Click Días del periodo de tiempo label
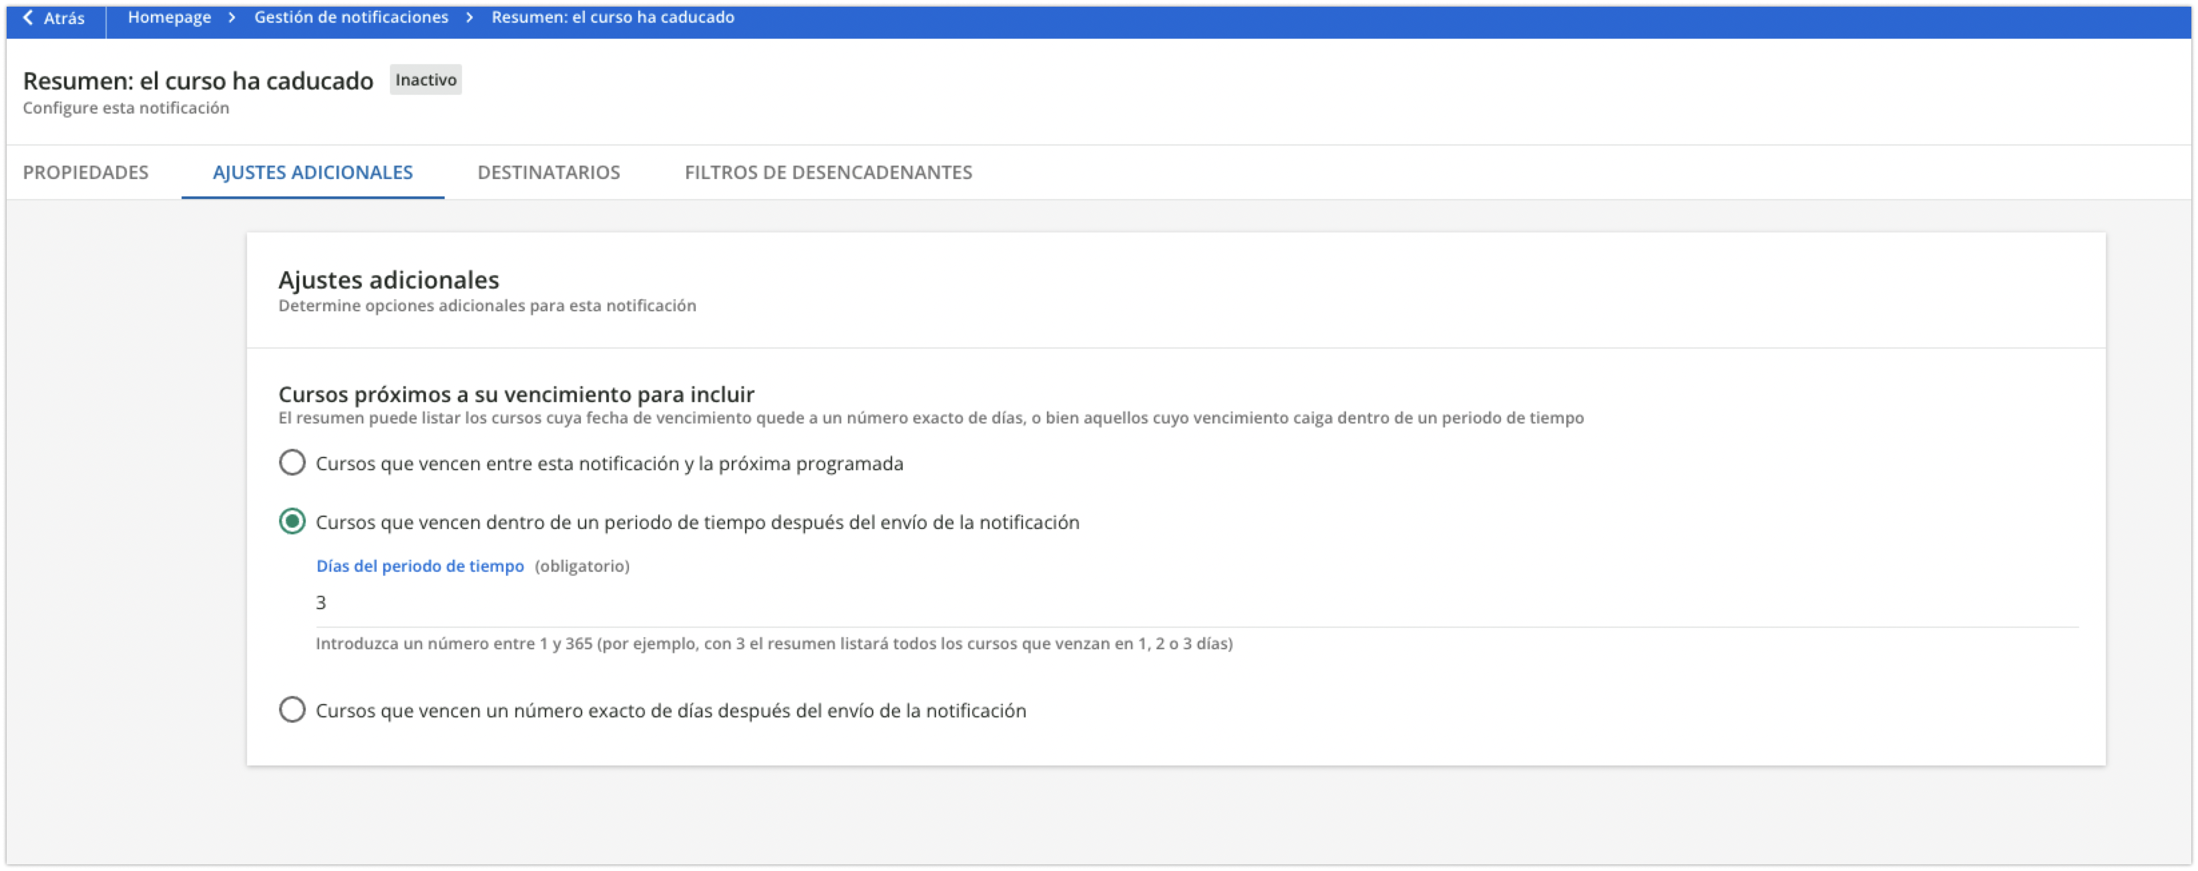 pos(420,566)
